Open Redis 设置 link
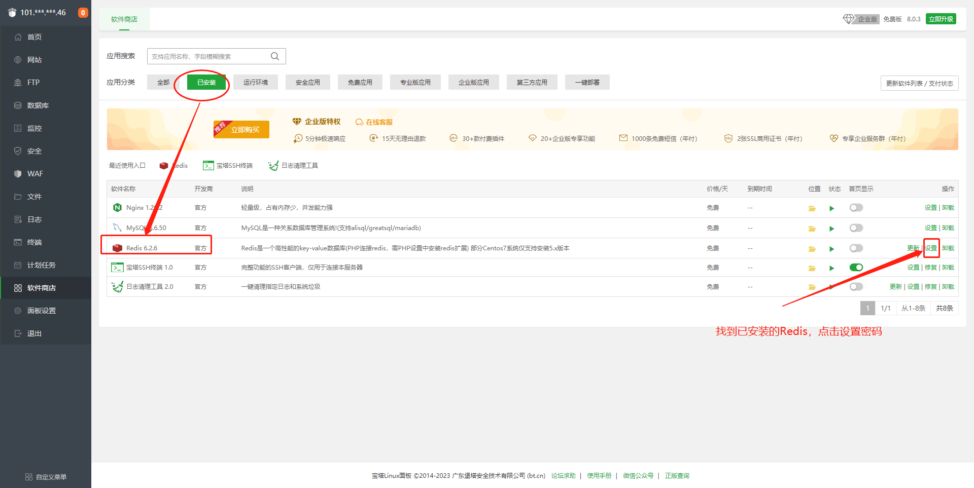974x488 pixels. [x=931, y=248]
